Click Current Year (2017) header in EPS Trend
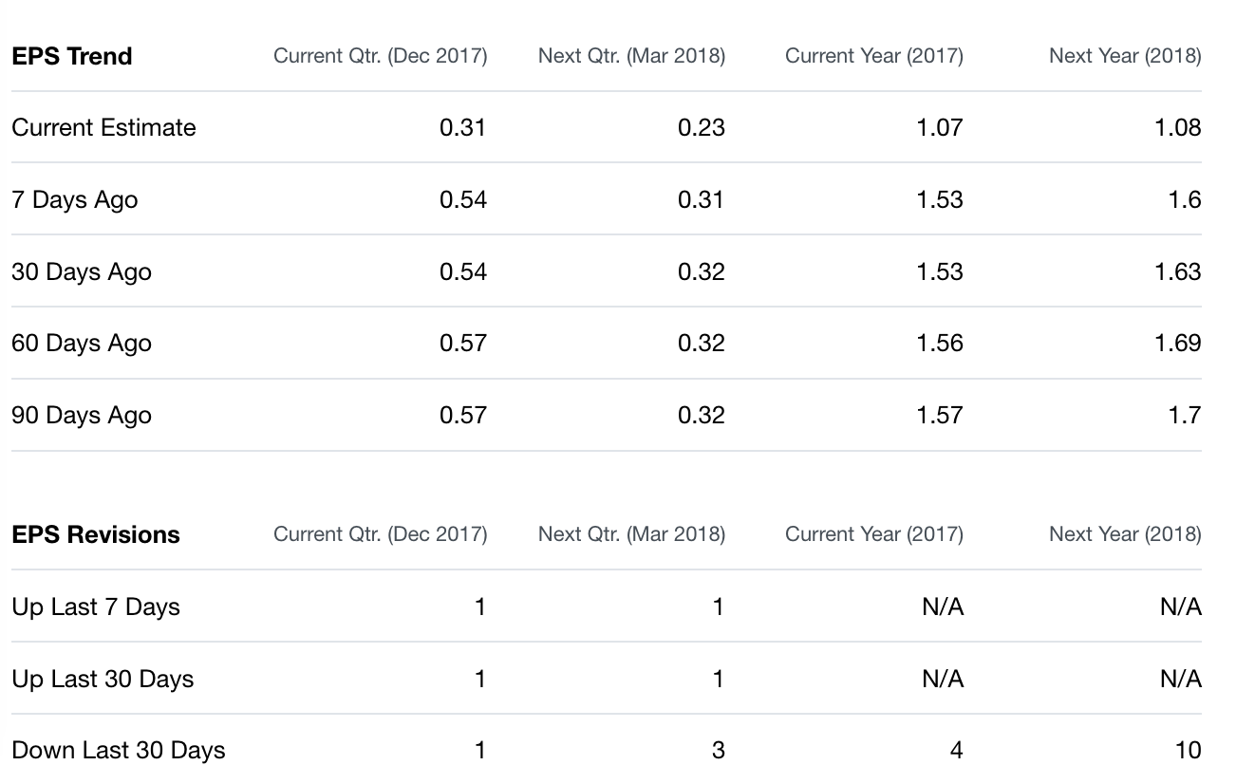Viewport: 1236px width, 784px height. 874,56
